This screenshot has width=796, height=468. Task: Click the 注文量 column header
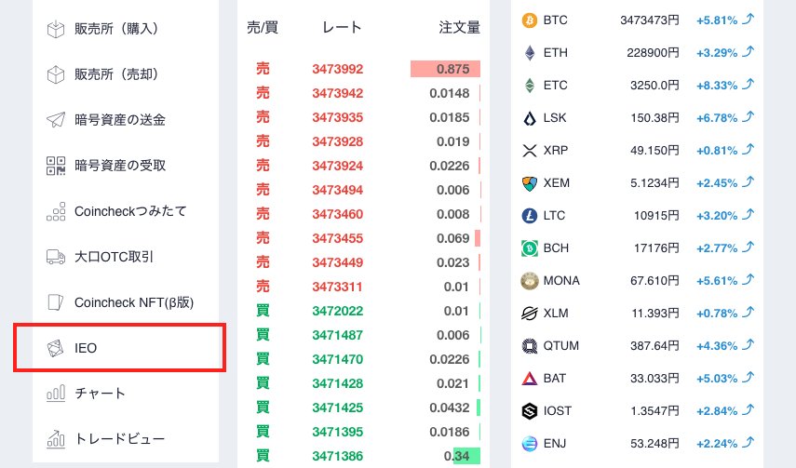459,27
